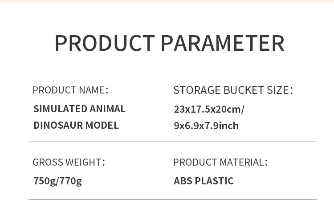Click the divider line below DINOSAUR MODEL

point(172,142)
